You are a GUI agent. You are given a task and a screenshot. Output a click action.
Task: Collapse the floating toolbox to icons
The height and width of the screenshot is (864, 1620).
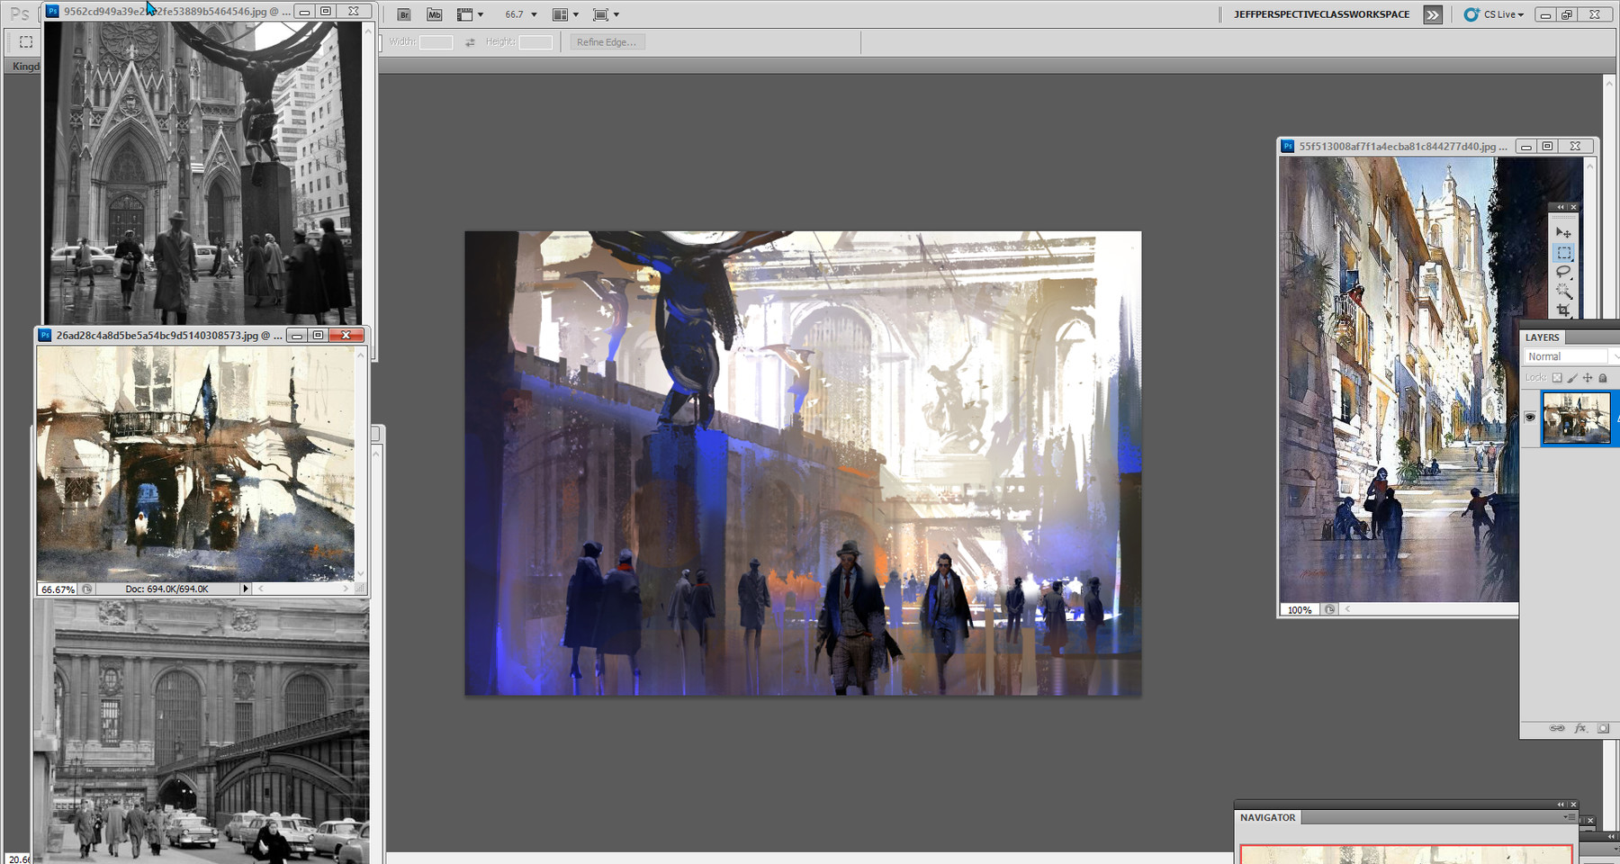[x=1561, y=207]
